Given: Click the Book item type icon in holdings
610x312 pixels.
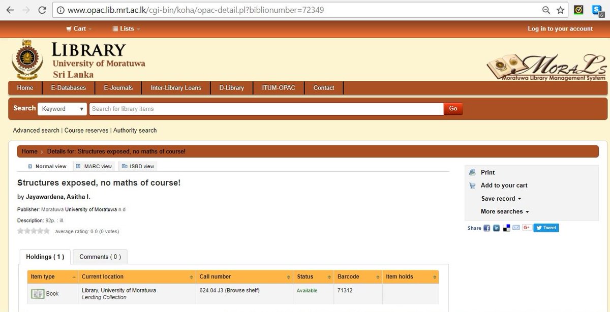Looking at the screenshot, I should tap(38, 294).
